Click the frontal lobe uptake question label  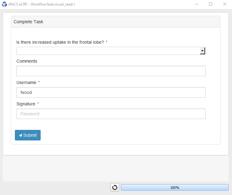tap(60, 42)
